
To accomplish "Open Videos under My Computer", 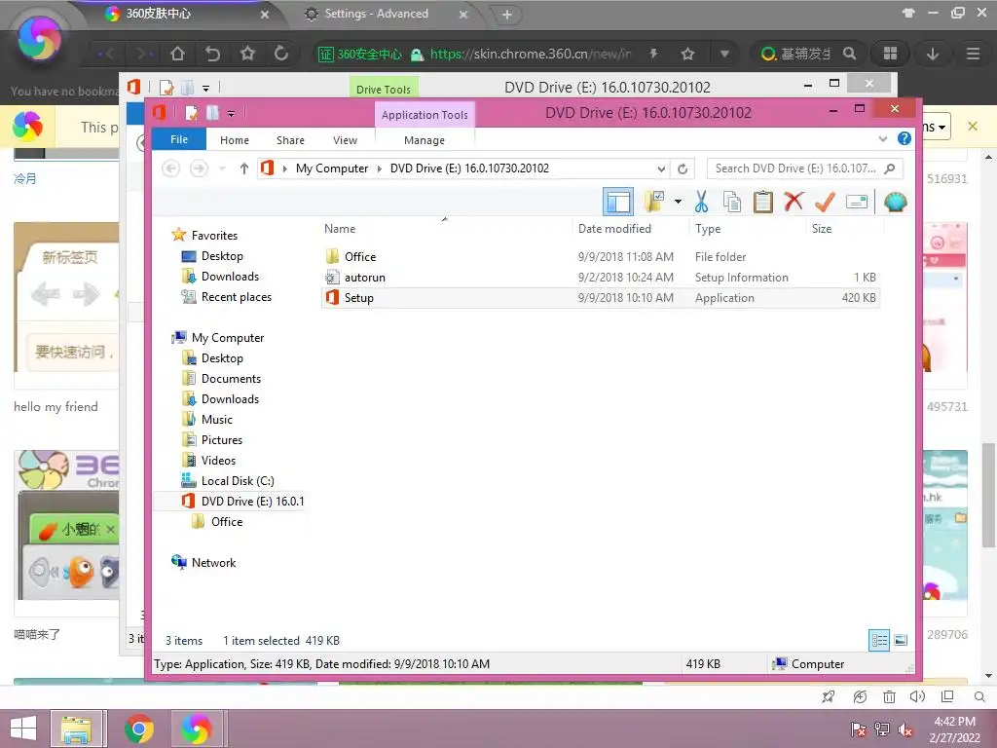I will [218, 460].
